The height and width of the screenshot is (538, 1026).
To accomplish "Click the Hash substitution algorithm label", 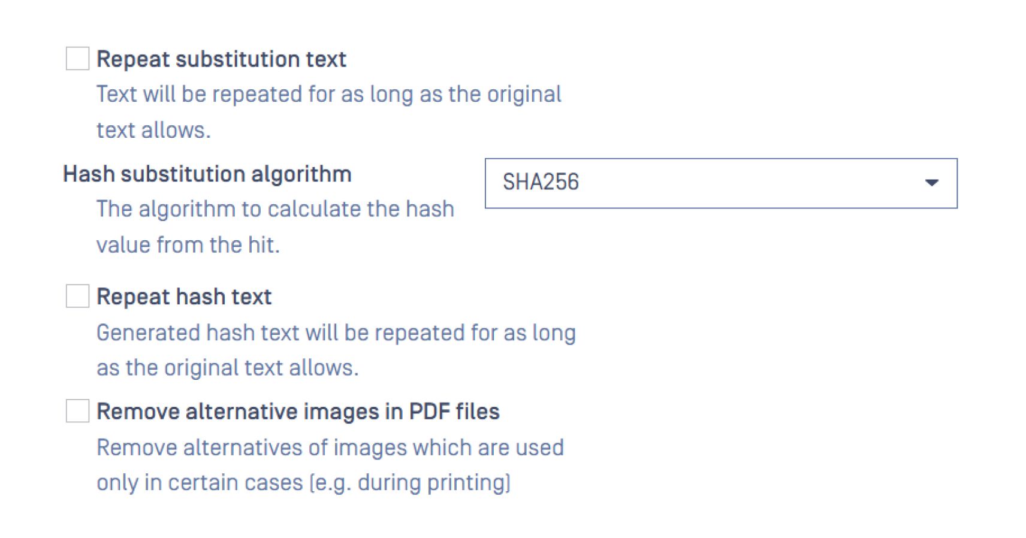I will coord(207,174).
